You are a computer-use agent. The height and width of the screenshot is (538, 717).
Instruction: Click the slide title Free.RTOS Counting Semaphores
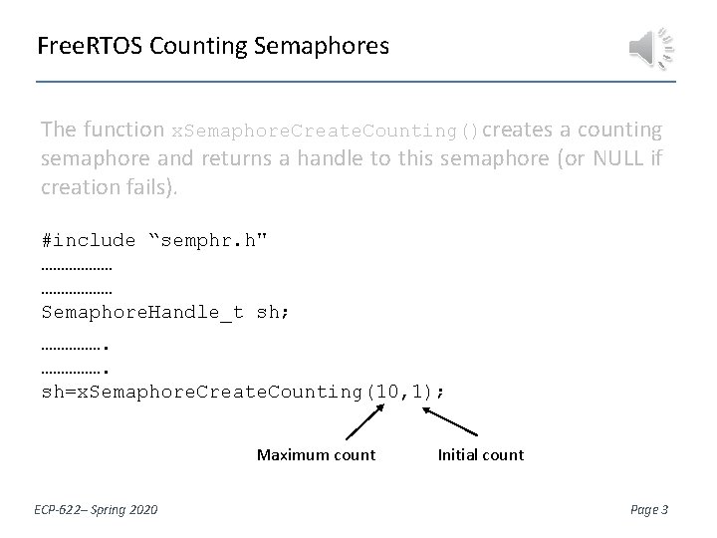tap(212, 46)
